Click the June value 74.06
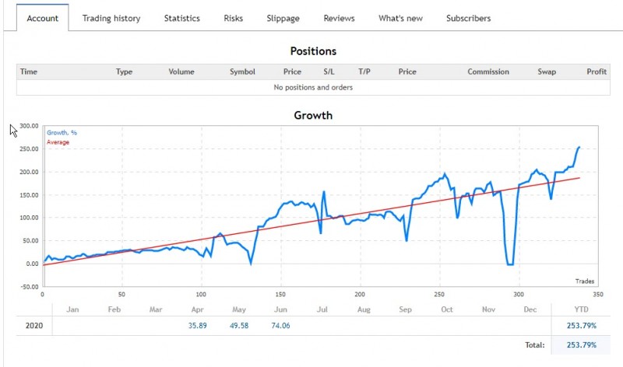The width and height of the screenshot is (623, 367). (x=281, y=326)
